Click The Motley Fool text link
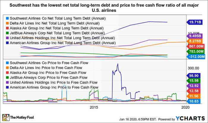The image size is (208, 123). (22, 117)
